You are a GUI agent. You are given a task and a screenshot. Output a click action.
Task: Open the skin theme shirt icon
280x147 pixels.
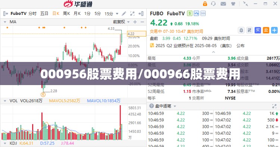[233, 4]
